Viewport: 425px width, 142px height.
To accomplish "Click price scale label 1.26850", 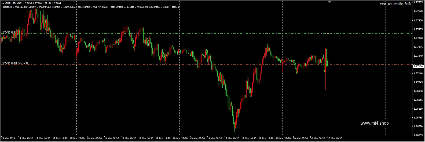I will pyautogui.click(x=418, y=109).
